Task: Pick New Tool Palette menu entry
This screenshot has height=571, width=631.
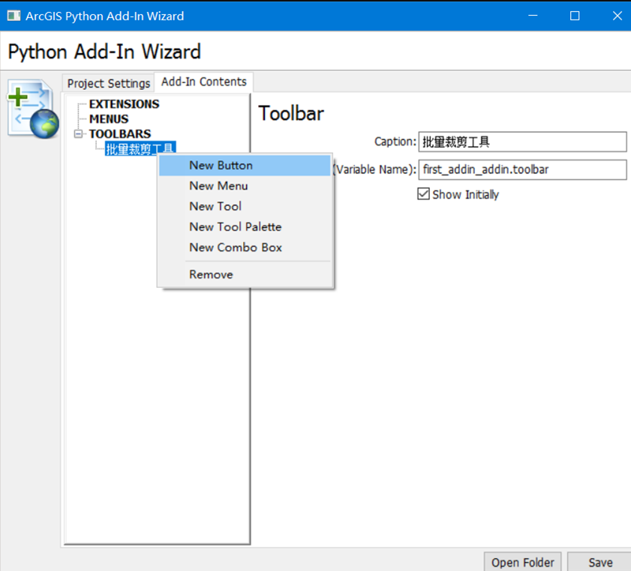Action: (245, 227)
